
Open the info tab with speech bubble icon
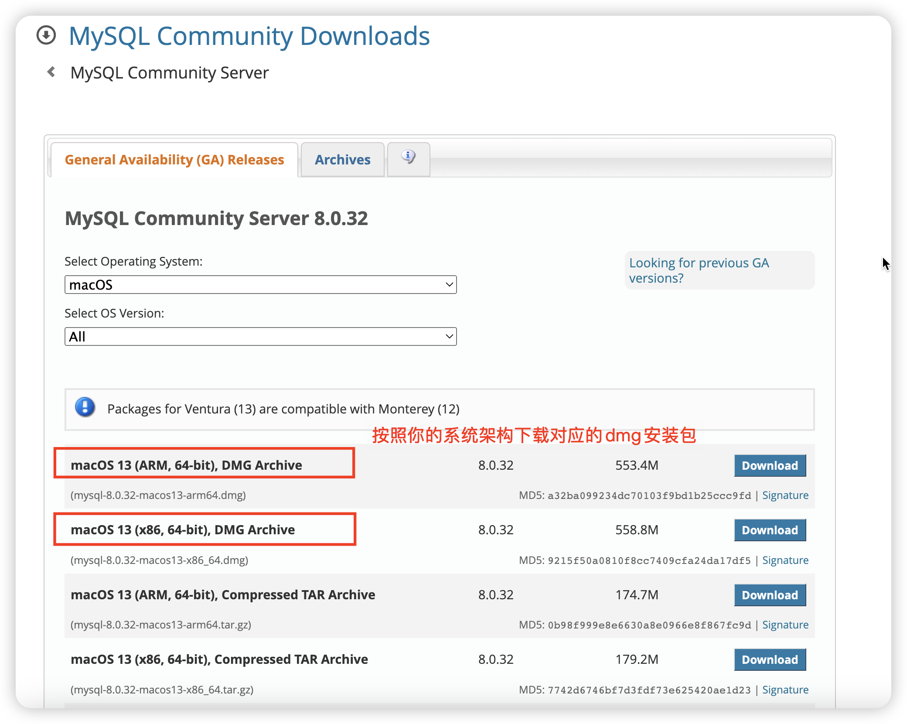coord(408,157)
